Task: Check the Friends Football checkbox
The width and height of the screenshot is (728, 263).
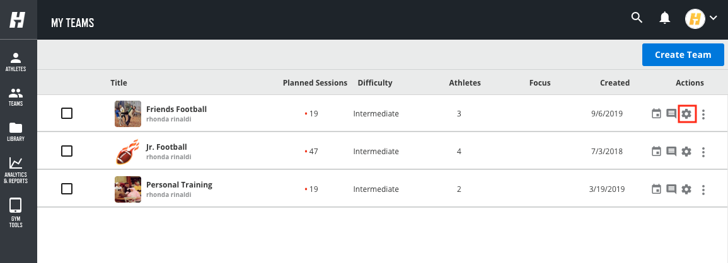Action: tap(67, 113)
